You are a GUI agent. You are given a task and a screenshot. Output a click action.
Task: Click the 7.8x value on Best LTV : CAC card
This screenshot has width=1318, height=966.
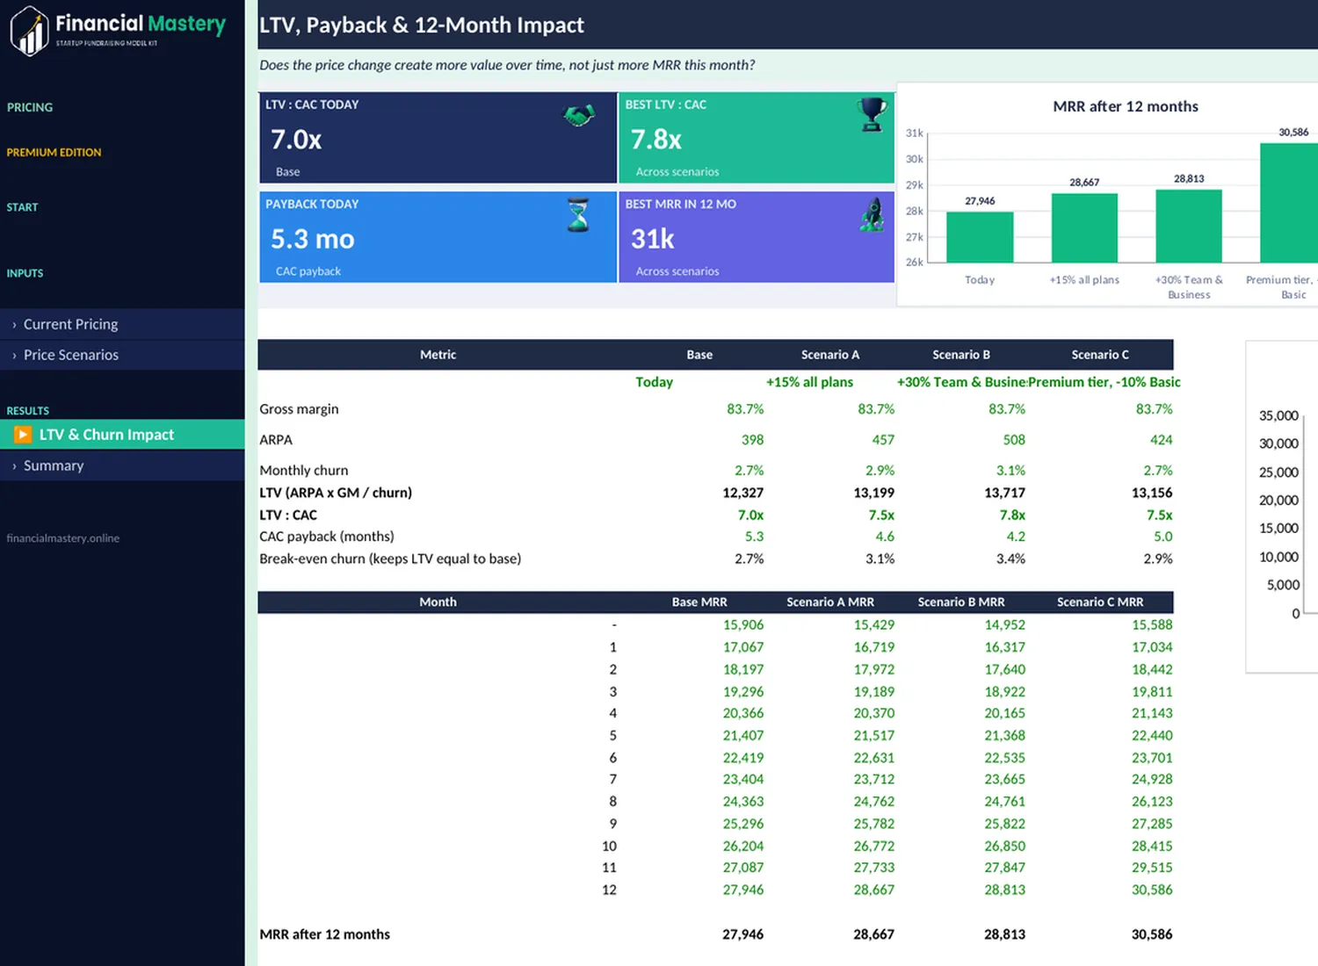(x=656, y=140)
